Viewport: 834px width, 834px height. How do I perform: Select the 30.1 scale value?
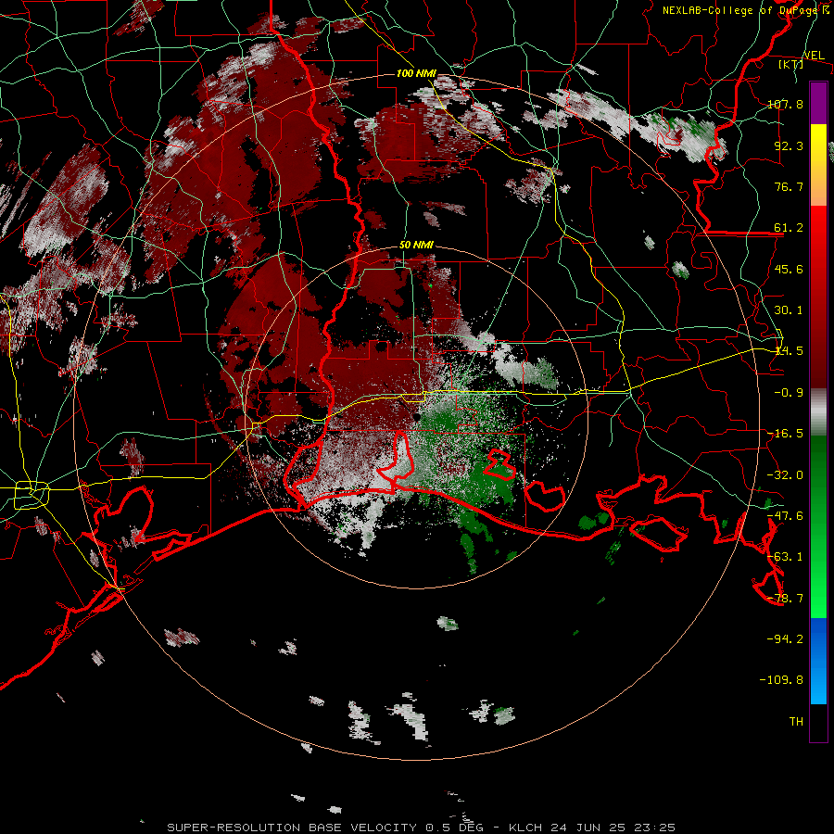pos(789,310)
